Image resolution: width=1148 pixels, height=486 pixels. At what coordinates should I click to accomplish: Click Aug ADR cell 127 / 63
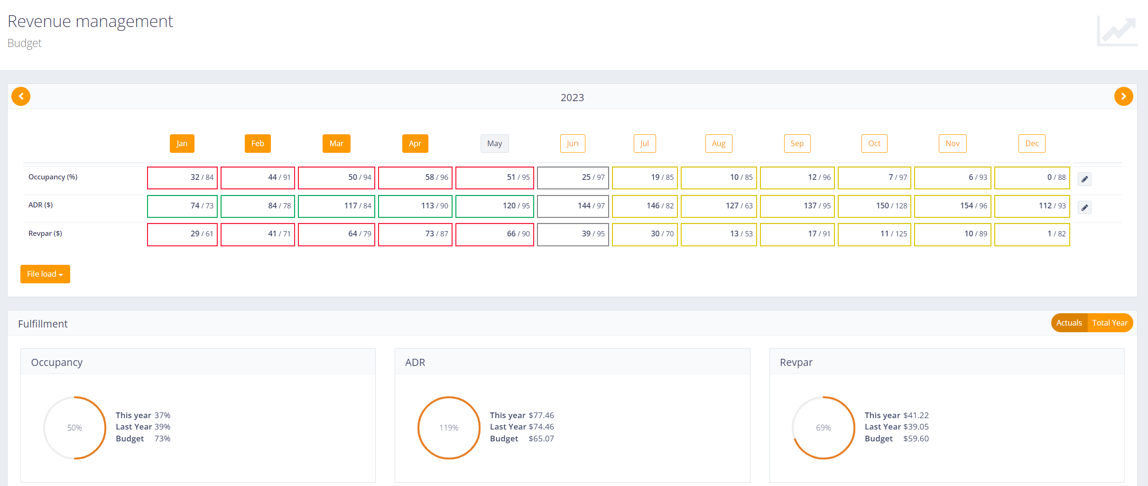click(x=719, y=206)
